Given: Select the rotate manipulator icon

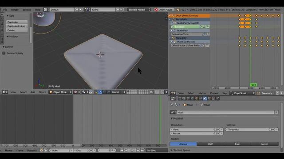Looking at the screenshot, I should click(104, 92).
